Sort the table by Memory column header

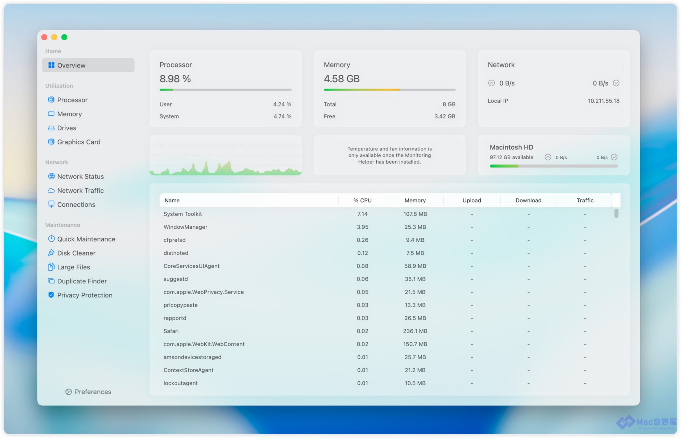(415, 200)
